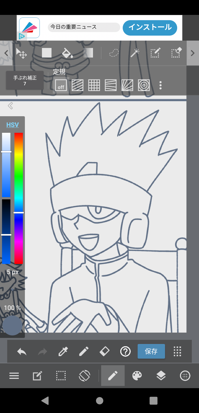
Task: Open the help question mark
Action: [125, 351]
